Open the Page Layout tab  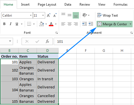coord(47,5)
